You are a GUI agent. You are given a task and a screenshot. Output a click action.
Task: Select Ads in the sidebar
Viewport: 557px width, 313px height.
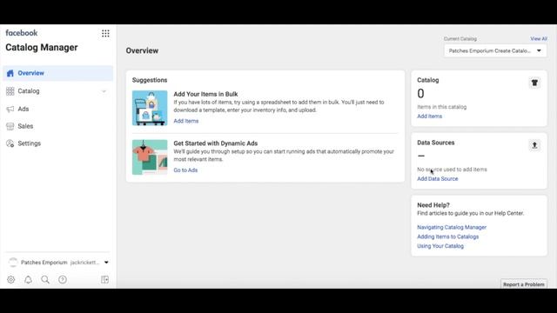pyautogui.click(x=58, y=109)
